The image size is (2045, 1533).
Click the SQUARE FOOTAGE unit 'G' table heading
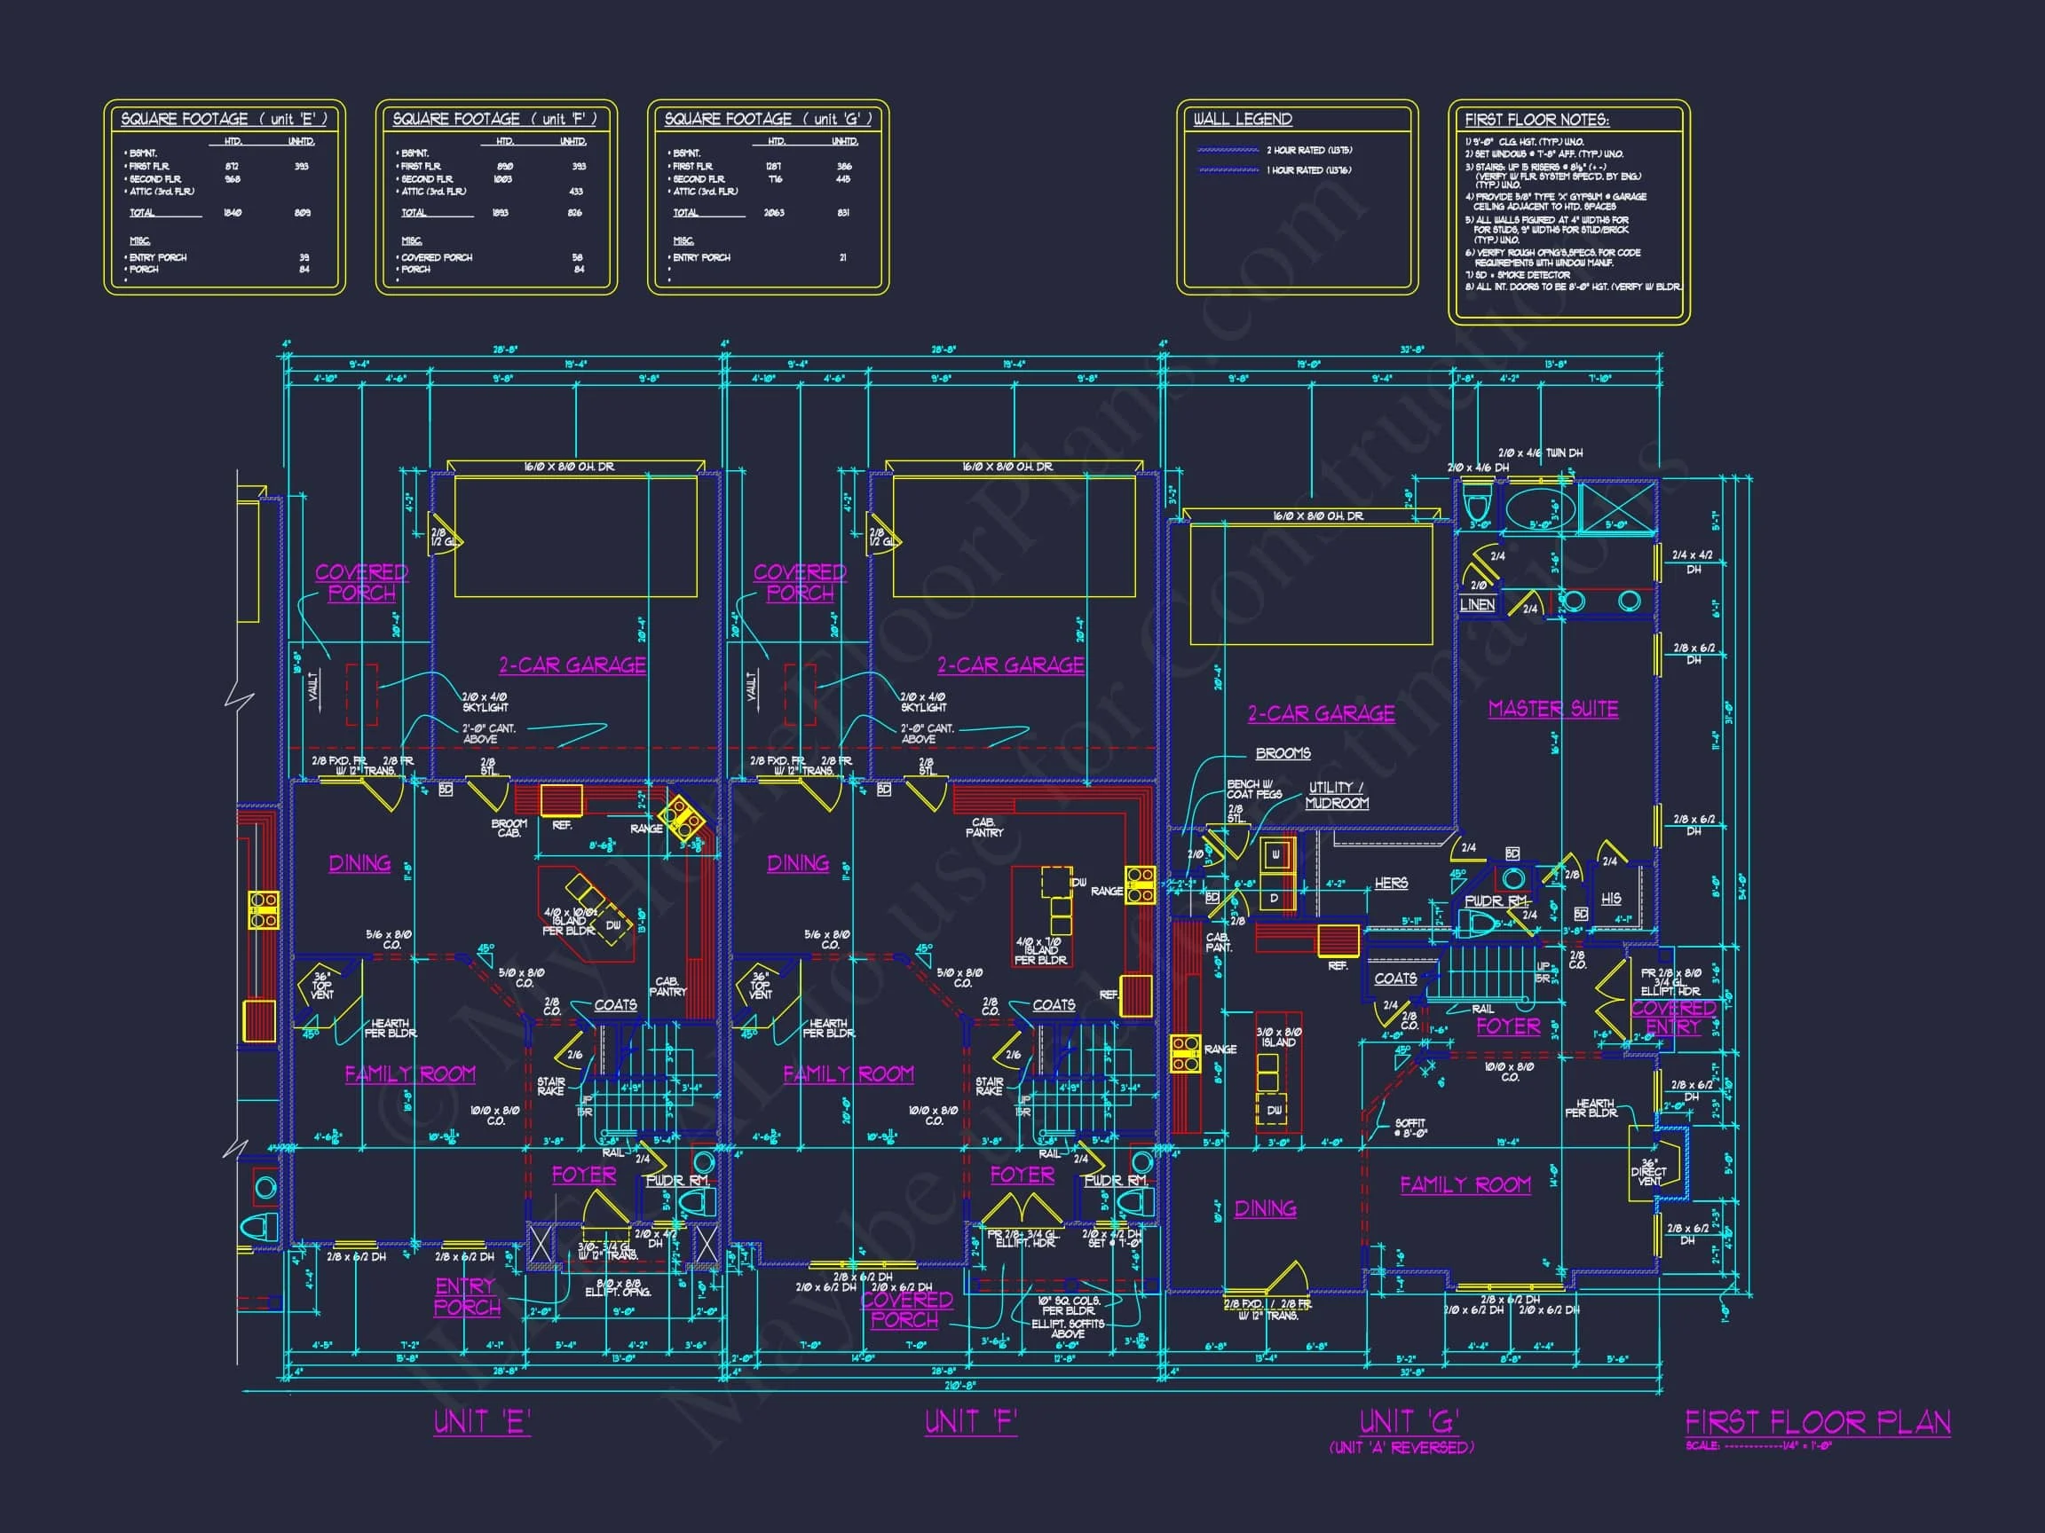(768, 119)
